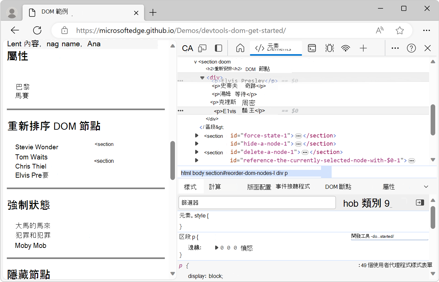The width and height of the screenshot is (439, 282).
Task: Toggle device emulation mode
Action: [202, 48]
